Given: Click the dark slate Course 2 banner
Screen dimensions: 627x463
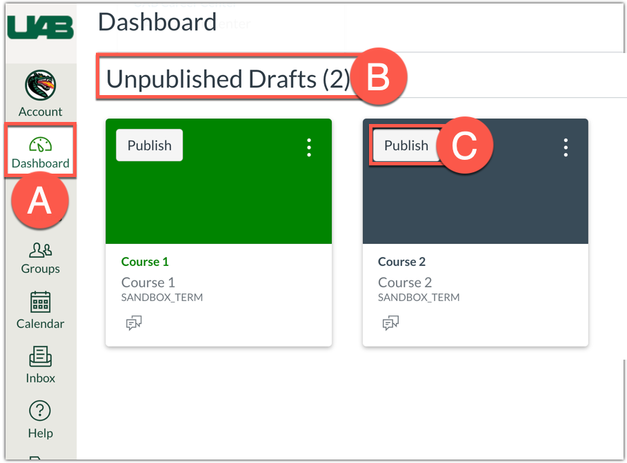Looking at the screenshot, I should click(475, 207).
